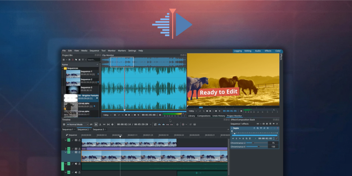The height and width of the screenshot is (176, 352).
Task: Click the tag icon in Project Bin toolbar
Action: point(76,60)
